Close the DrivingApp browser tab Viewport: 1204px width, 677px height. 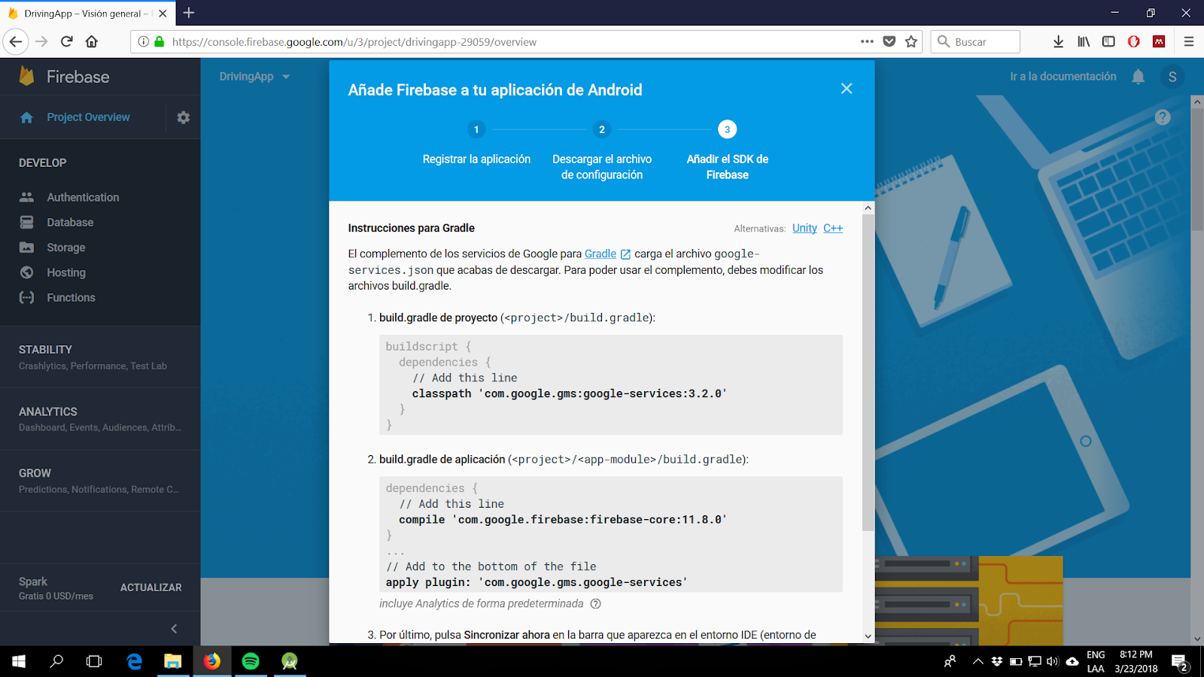click(x=163, y=14)
